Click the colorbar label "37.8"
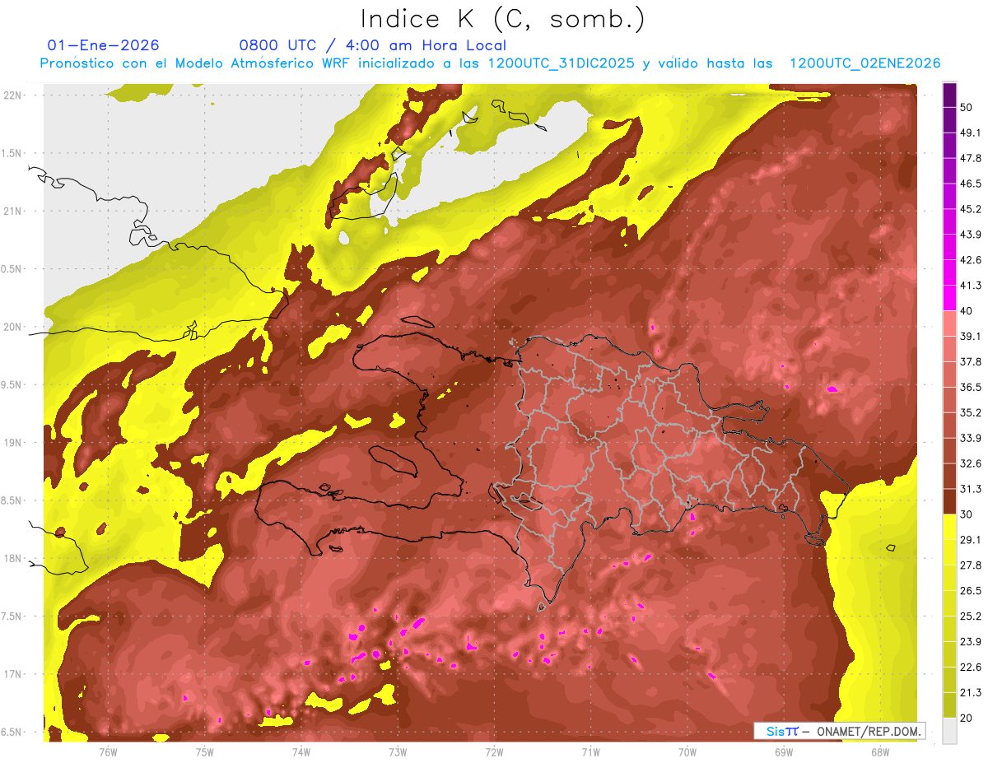Screen dimensions: 988x763 point(971,361)
